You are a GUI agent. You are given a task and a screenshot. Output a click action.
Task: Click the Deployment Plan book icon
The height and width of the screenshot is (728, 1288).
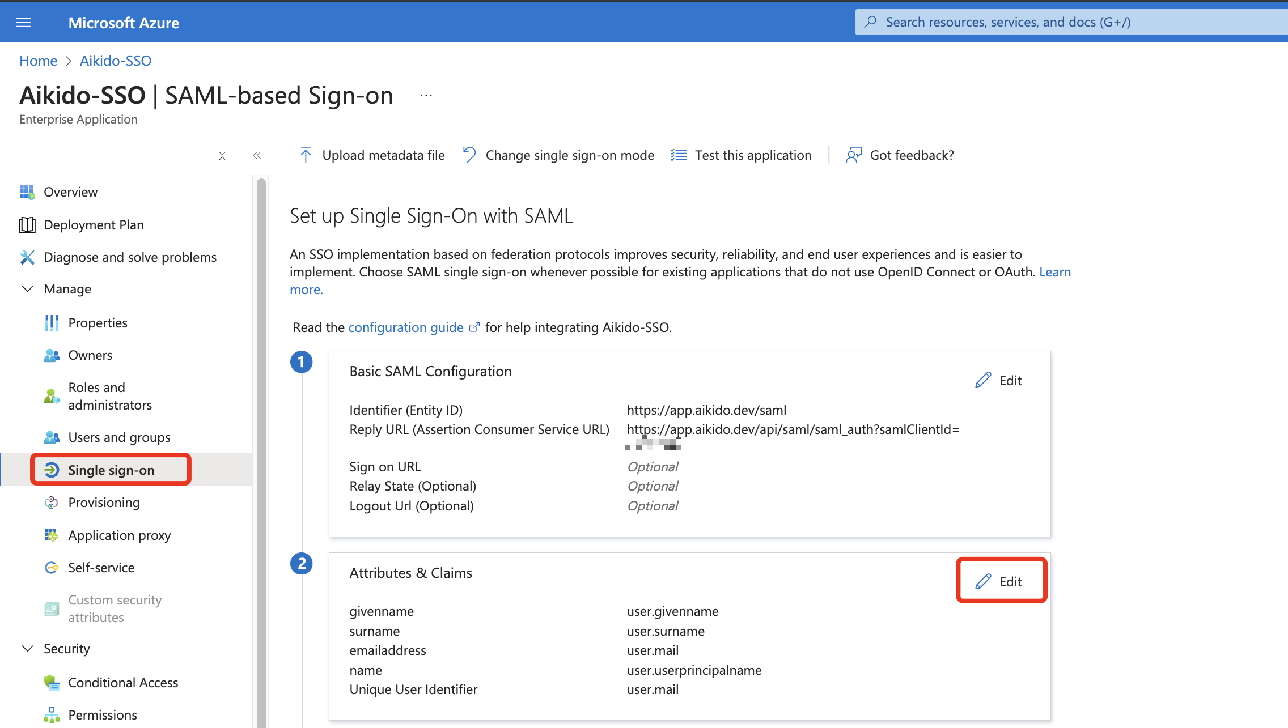click(27, 225)
